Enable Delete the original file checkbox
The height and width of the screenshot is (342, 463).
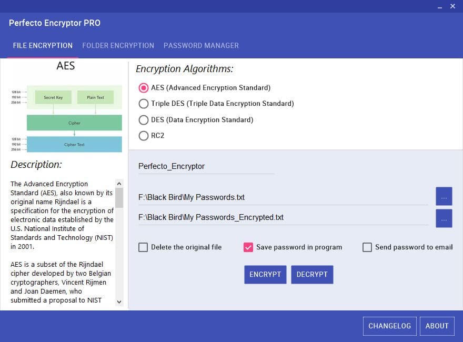(143, 247)
